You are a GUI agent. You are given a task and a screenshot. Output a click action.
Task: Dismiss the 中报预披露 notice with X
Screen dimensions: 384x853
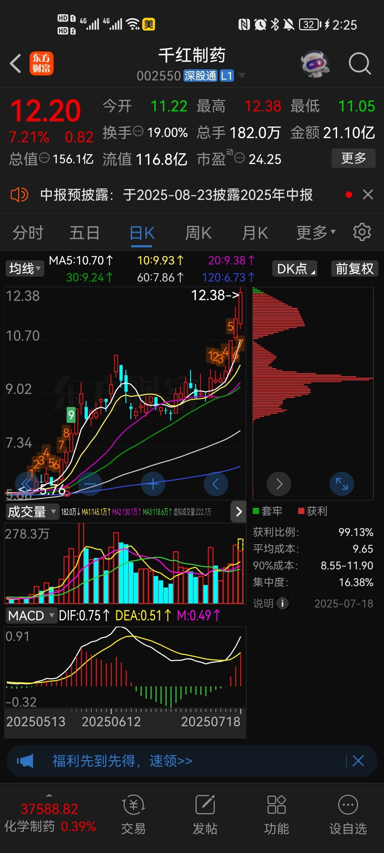(x=368, y=194)
